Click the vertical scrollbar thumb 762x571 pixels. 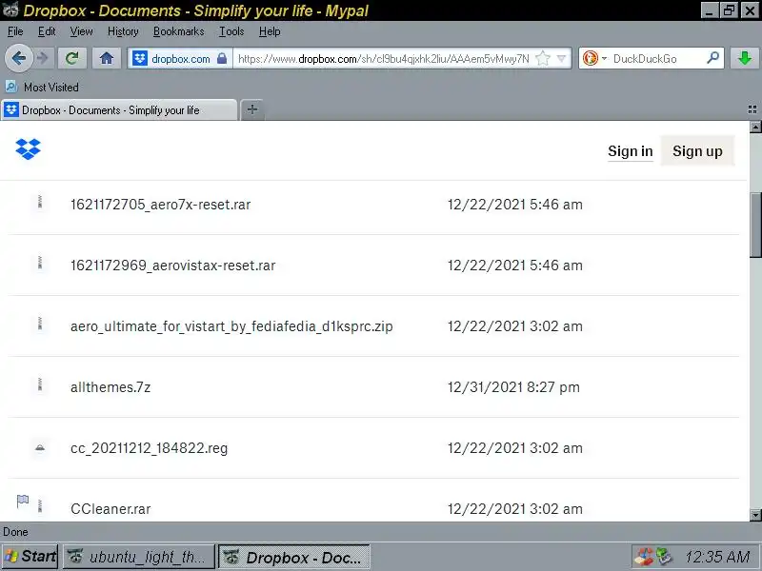click(x=755, y=225)
